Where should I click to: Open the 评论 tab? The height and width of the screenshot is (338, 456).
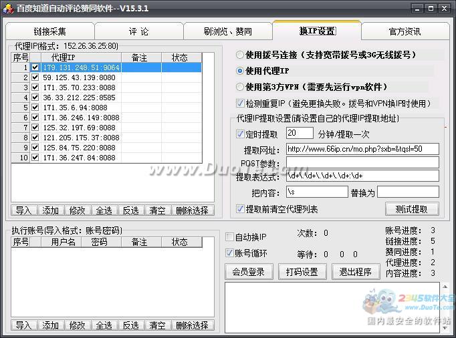tap(138, 31)
